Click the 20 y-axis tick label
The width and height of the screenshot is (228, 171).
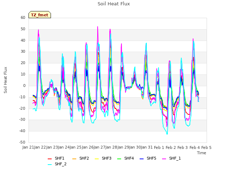coord(23,63)
